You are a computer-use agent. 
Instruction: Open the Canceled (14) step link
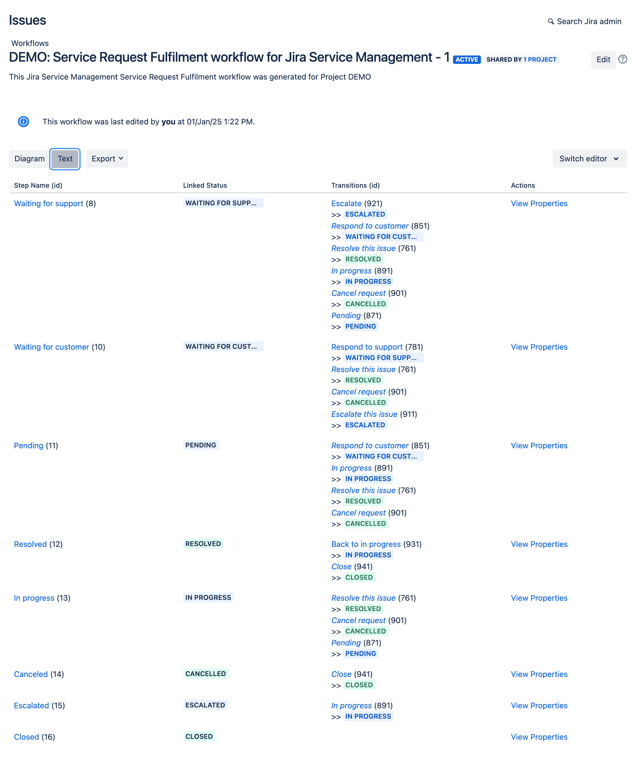[30, 674]
